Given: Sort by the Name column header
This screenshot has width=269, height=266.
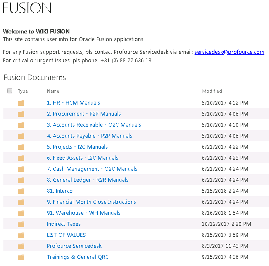Looking at the screenshot, I should pos(53,91).
